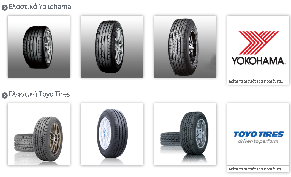Click the blue TOYO TIRES logo text
Viewport: 291px width, 177px height.
coord(259,134)
